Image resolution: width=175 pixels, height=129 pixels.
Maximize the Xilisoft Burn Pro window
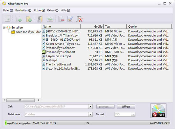[165, 3]
